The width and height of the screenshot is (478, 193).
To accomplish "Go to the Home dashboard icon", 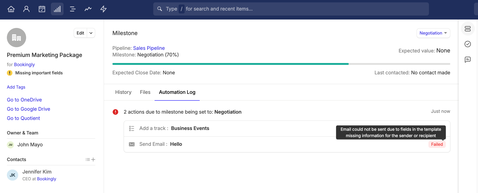I will click(11, 9).
